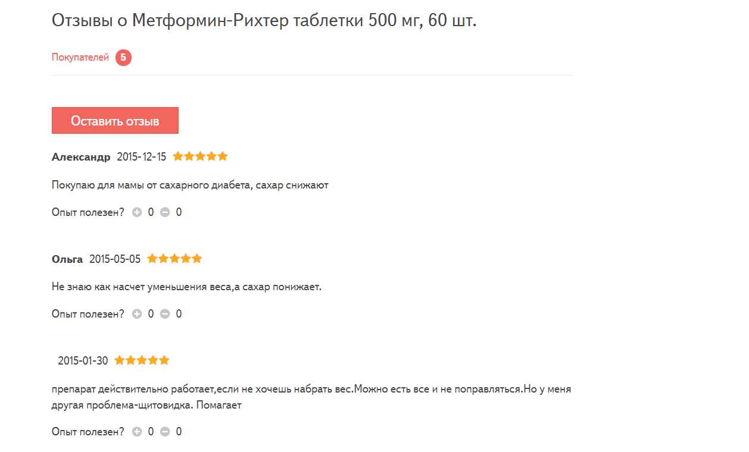This screenshot has width=749, height=452.
Task: Downvote Ольга's review with the minus icon
Action: tap(165, 314)
